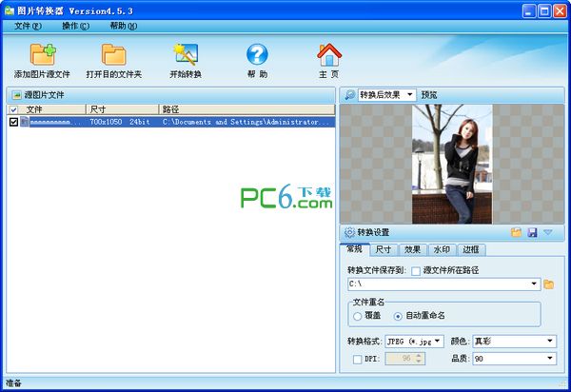Switch to the 常规 tab
This screenshot has width=571, height=392.
tap(354, 249)
